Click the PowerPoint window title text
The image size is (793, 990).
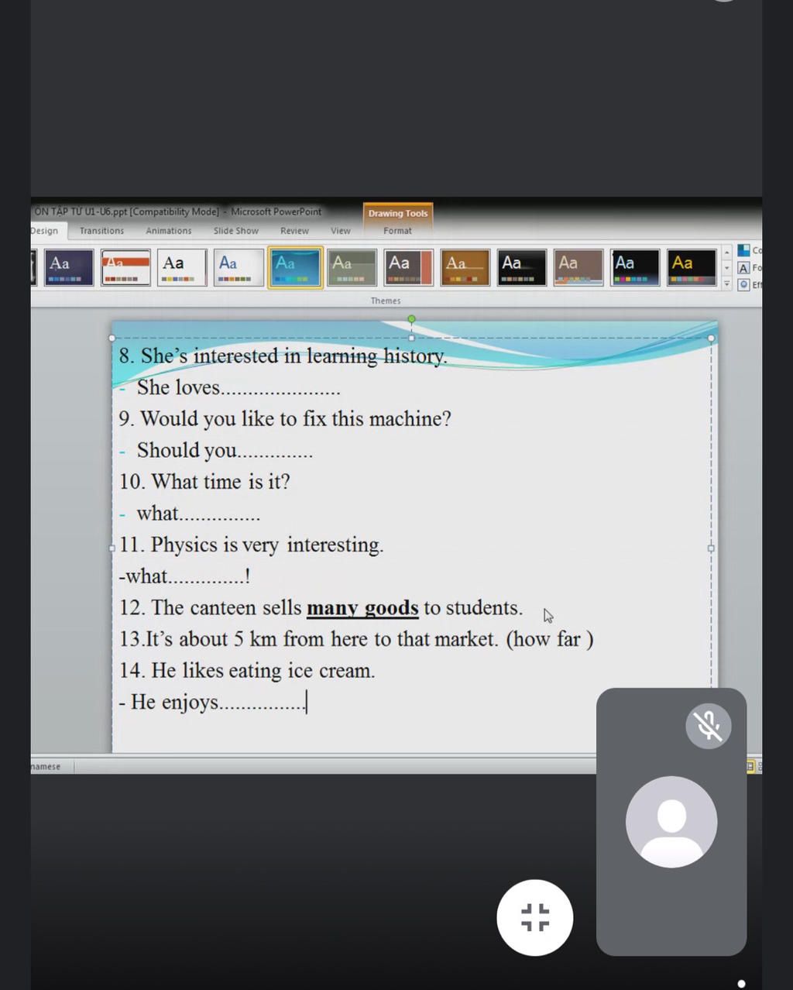pyautogui.click(x=177, y=211)
